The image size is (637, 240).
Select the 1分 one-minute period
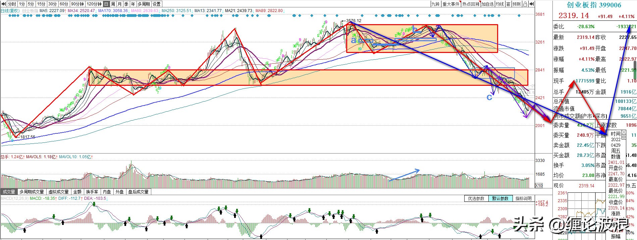pos(22,4)
